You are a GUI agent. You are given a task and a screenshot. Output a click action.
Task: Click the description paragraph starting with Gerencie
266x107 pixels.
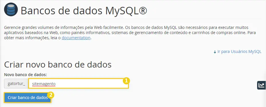(x=130, y=33)
